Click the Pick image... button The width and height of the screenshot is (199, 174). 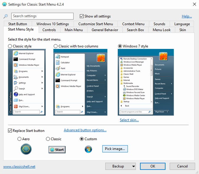point(115,149)
